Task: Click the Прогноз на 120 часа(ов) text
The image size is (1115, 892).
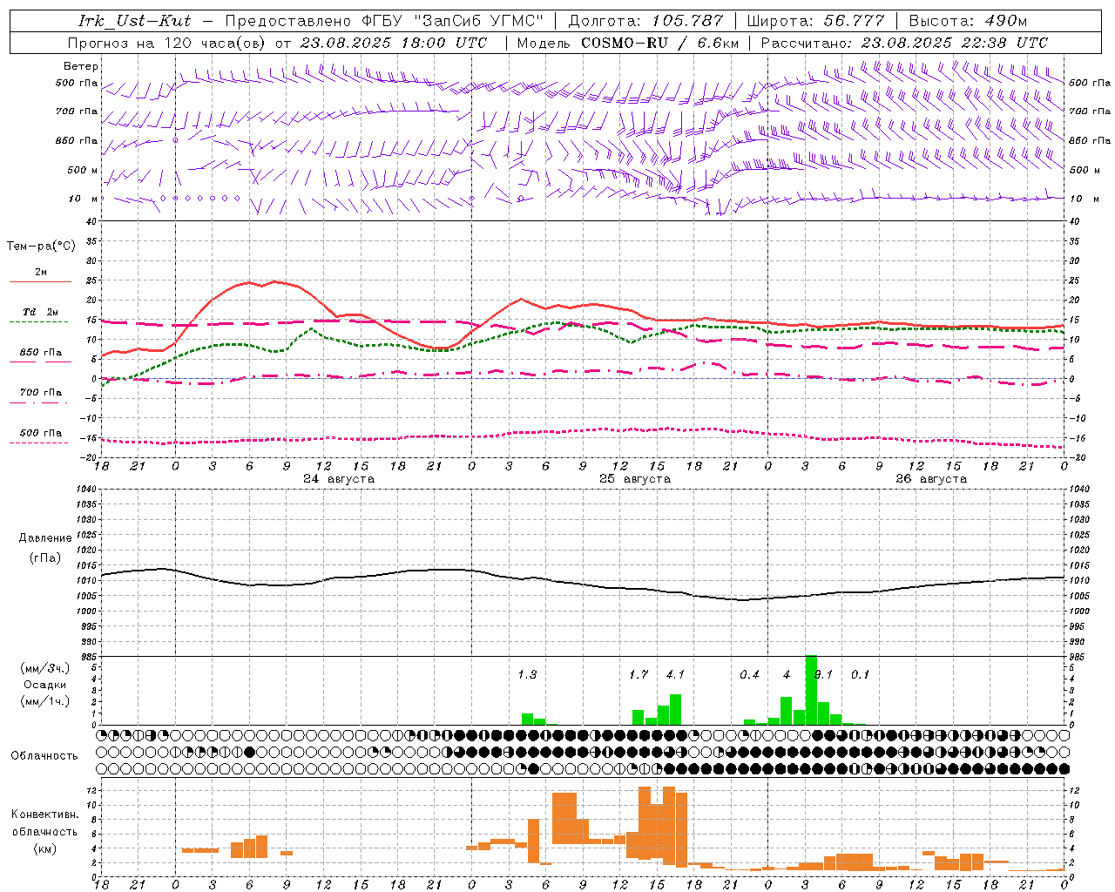Action: click(x=167, y=43)
